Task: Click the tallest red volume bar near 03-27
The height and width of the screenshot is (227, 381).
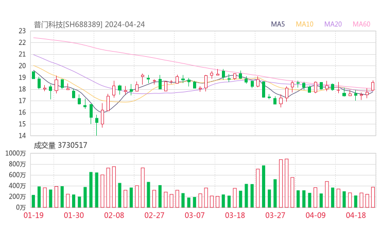Action: 286,183
